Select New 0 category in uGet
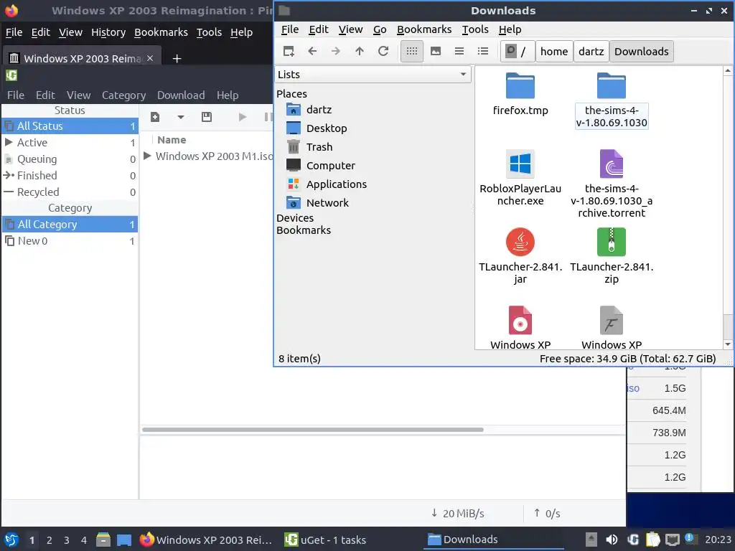The height and width of the screenshot is (551, 735). pos(70,241)
